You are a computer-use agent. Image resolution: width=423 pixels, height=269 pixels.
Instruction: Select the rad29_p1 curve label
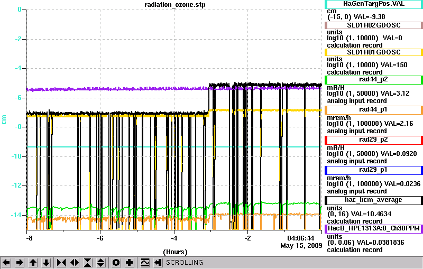click(374, 170)
